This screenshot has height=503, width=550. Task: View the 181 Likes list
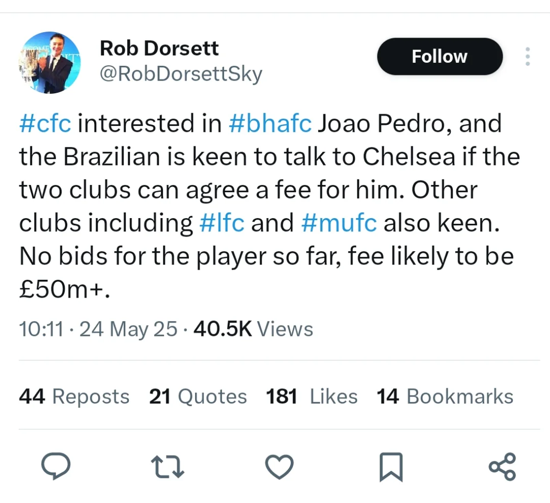pyautogui.click(x=312, y=396)
